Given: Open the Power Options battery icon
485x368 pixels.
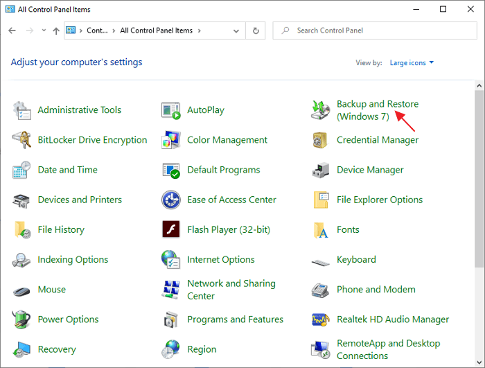Looking at the screenshot, I should pyautogui.click(x=21, y=319).
